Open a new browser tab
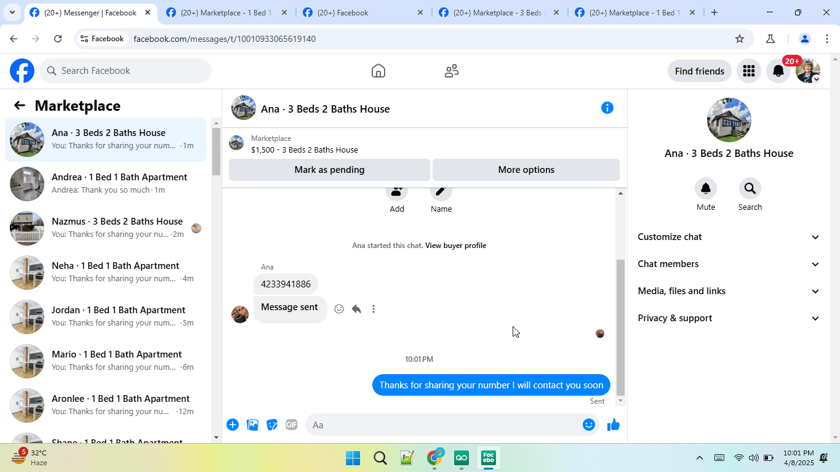The height and width of the screenshot is (472, 840). click(714, 12)
